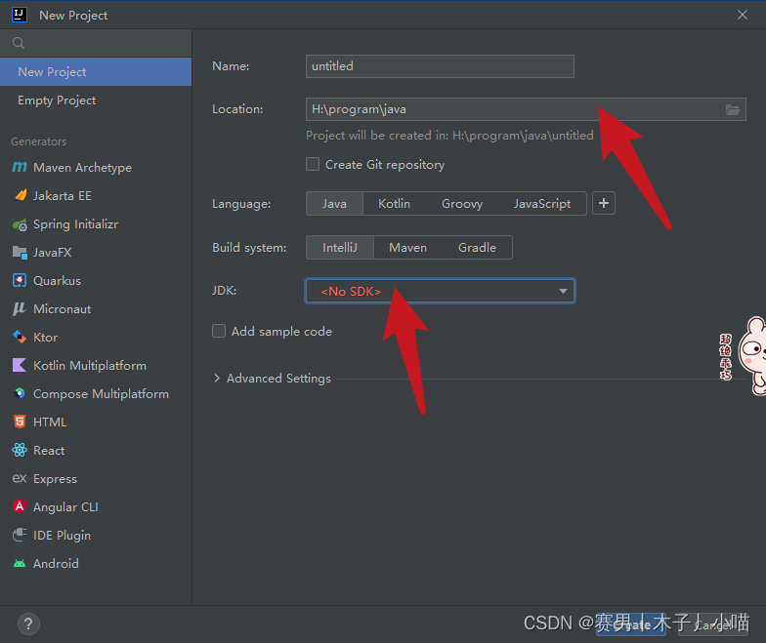
Task: Select IntelliJ build system
Action: point(340,248)
